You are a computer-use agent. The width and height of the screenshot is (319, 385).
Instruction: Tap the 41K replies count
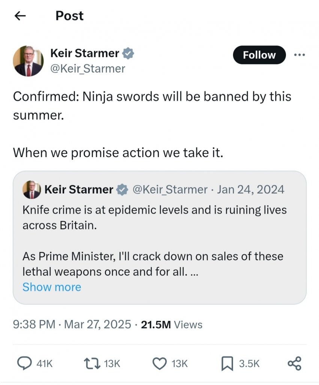(x=45, y=364)
